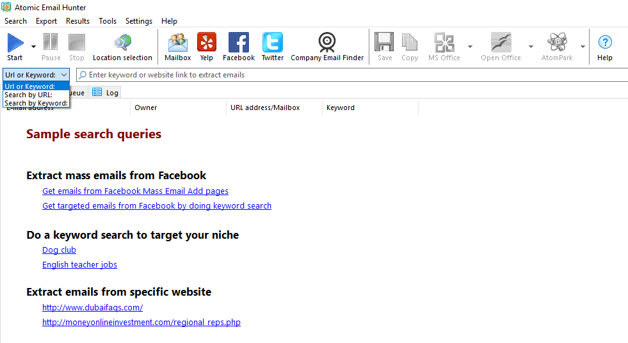The width and height of the screenshot is (628, 343).
Task: Expand the MS Office dropdown arrow
Action: [470, 47]
